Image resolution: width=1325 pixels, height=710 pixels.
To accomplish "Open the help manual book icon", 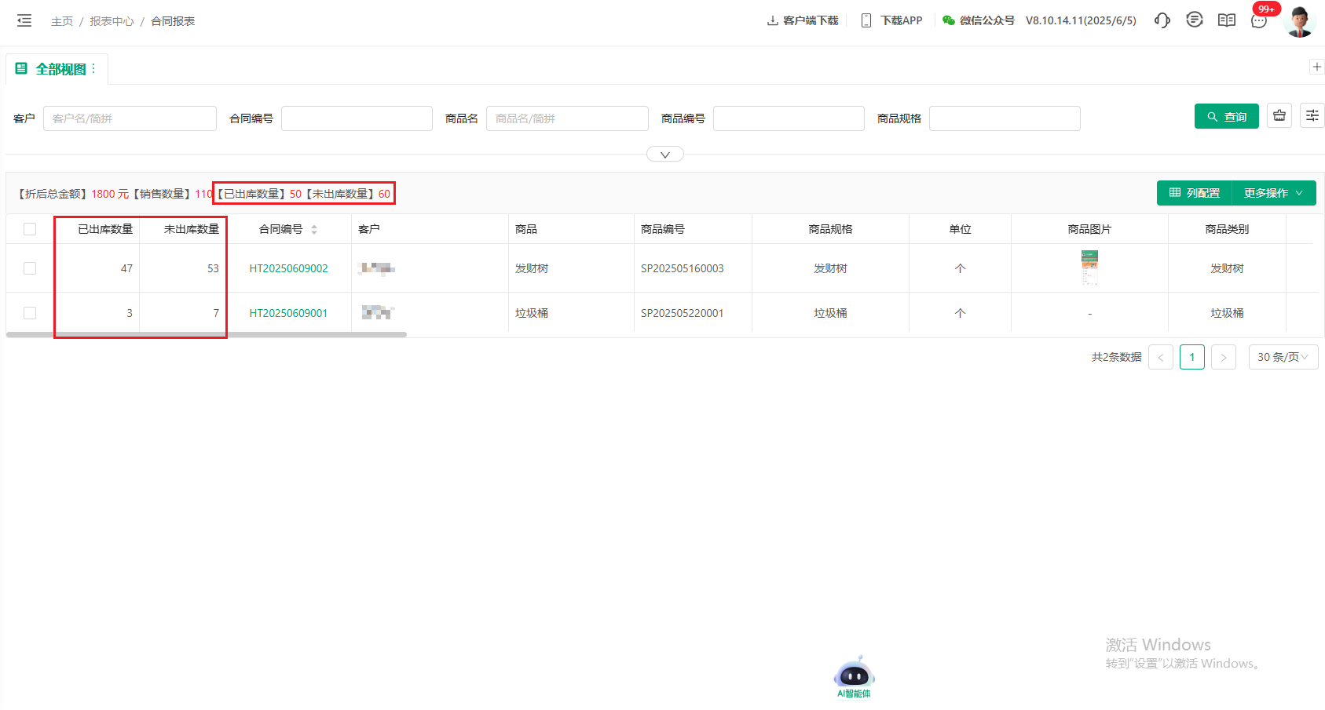I will (1226, 20).
